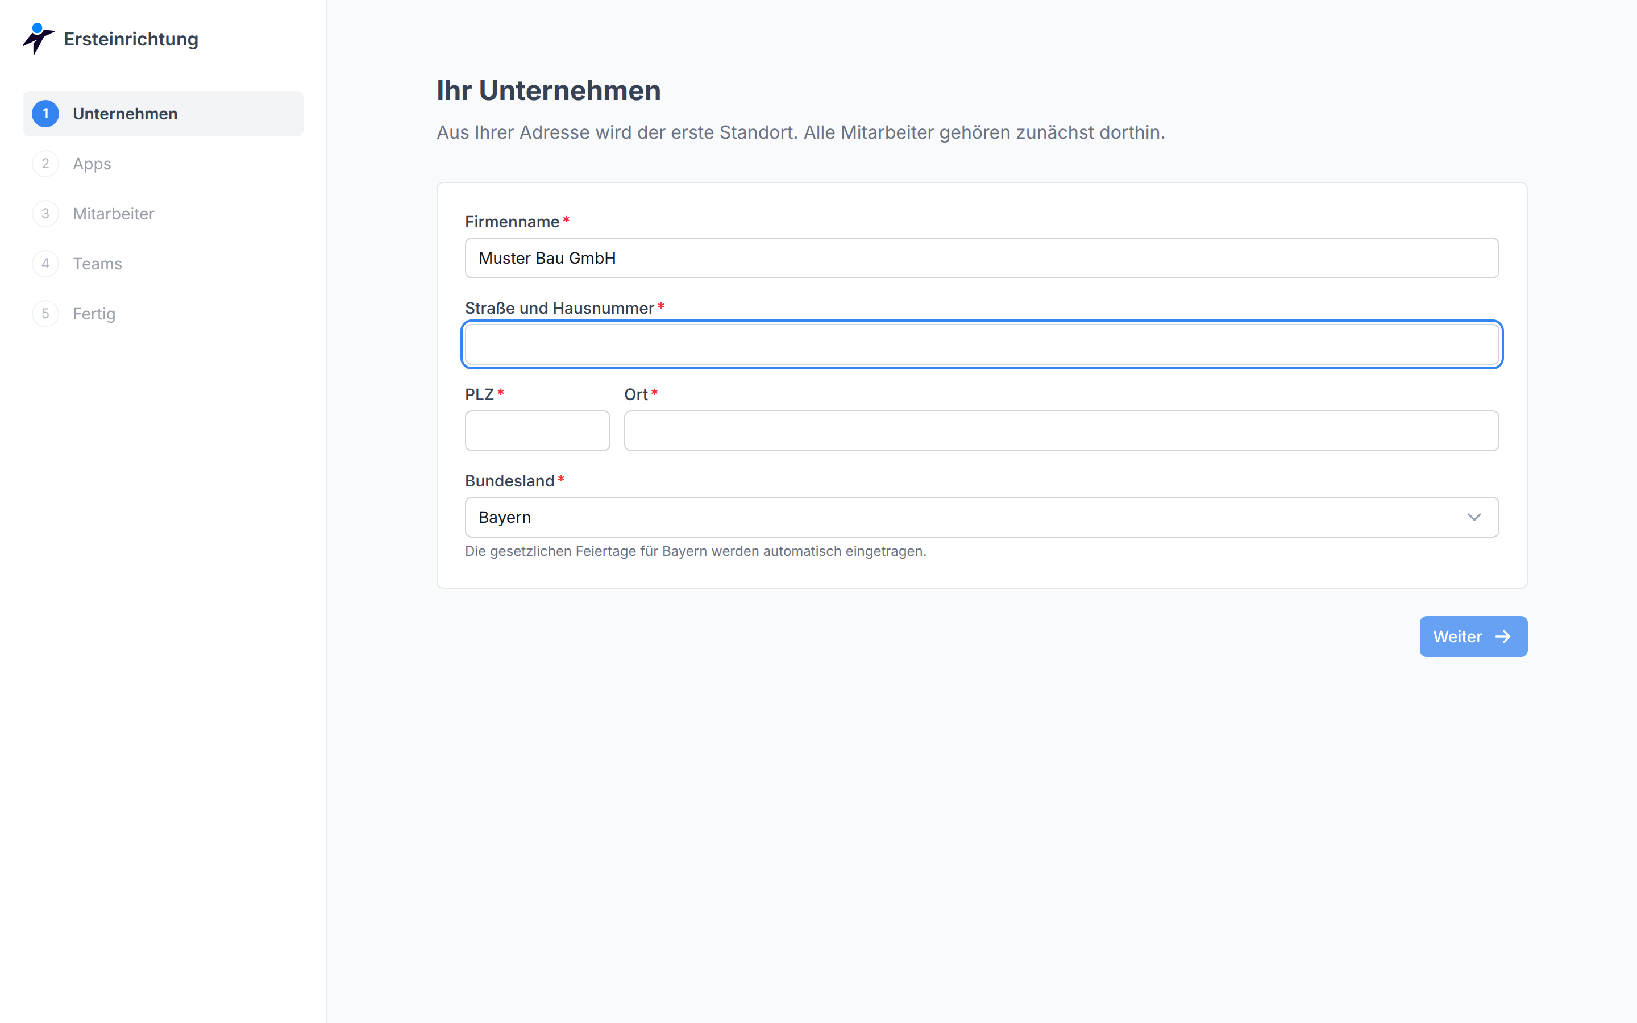Click the PLZ input field
The width and height of the screenshot is (1637, 1023).
(537, 431)
